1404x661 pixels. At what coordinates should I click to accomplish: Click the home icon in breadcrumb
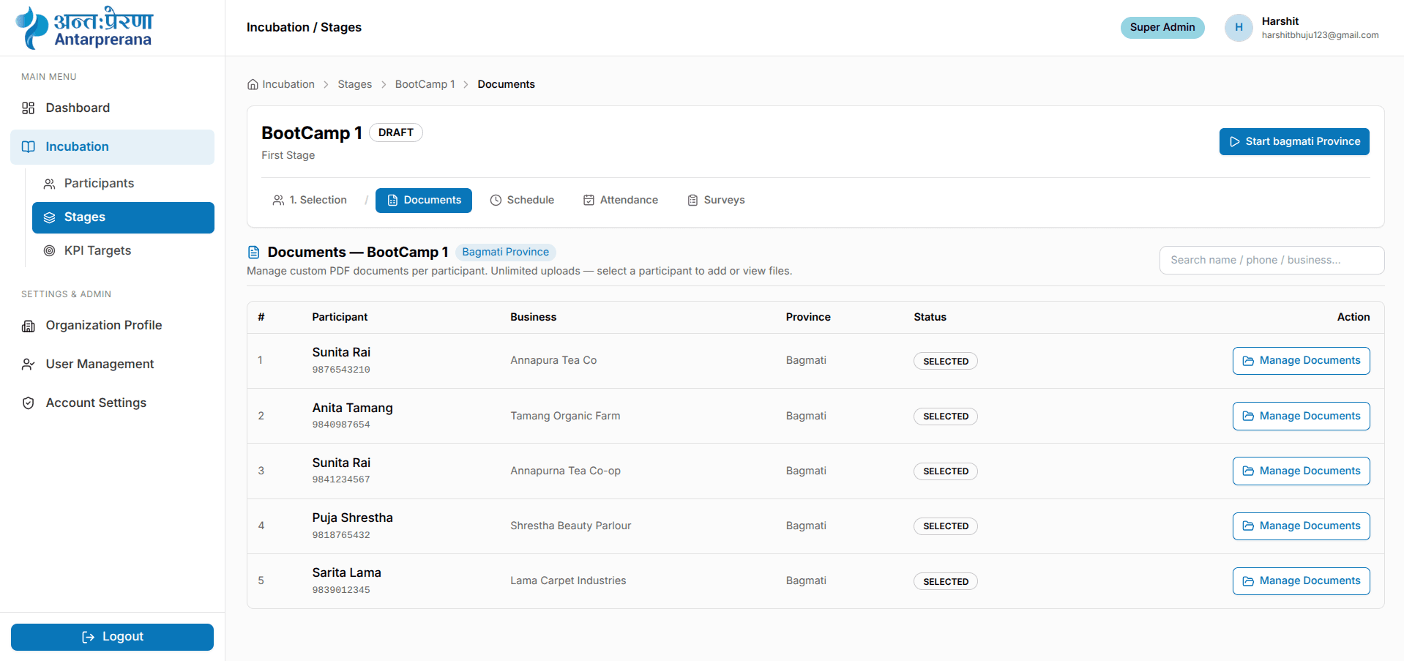click(x=253, y=84)
